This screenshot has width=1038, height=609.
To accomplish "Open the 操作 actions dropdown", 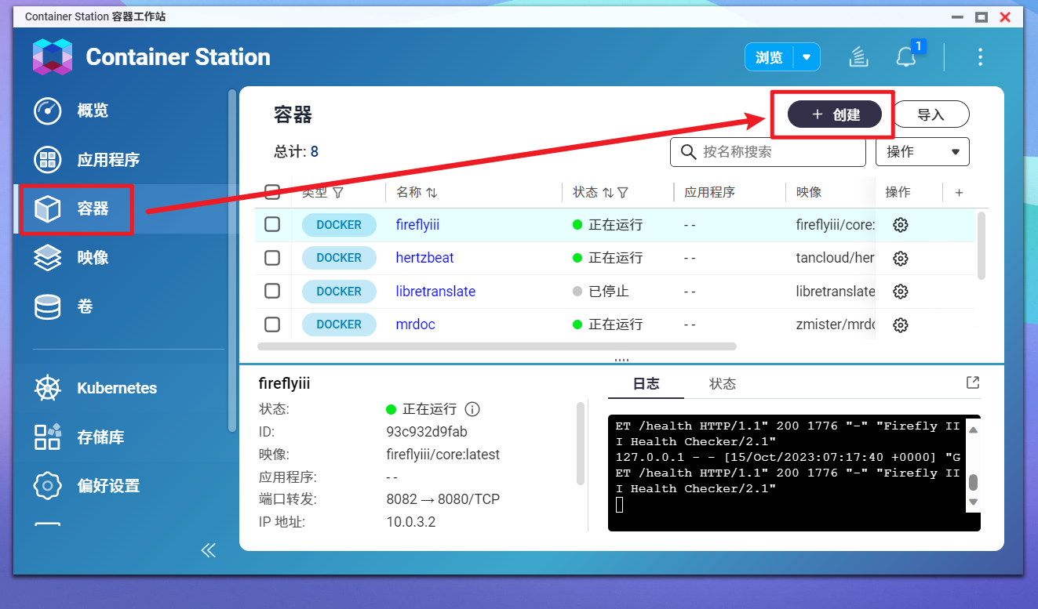I will click(x=923, y=152).
